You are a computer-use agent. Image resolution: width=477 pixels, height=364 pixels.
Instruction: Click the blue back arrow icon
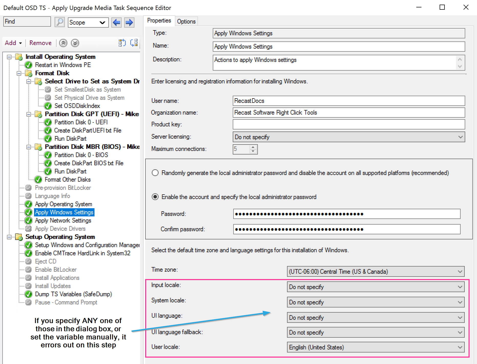(x=116, y=23)
